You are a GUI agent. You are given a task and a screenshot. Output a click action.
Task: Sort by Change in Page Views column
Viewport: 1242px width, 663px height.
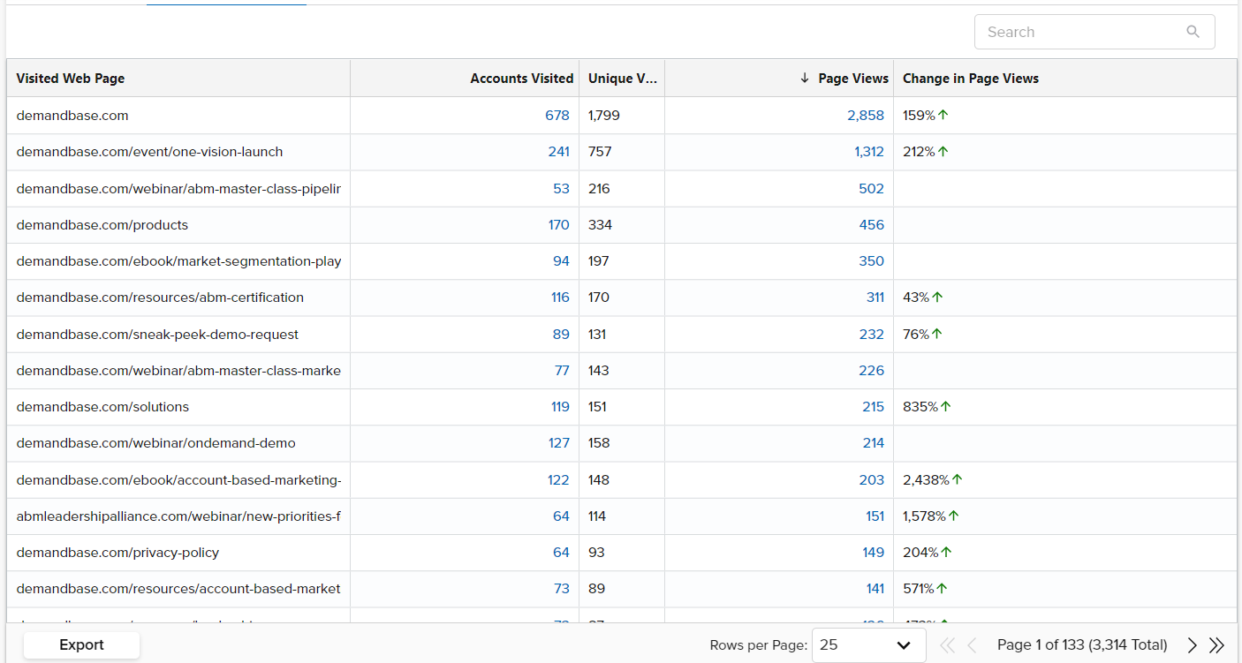pos(970,79)
